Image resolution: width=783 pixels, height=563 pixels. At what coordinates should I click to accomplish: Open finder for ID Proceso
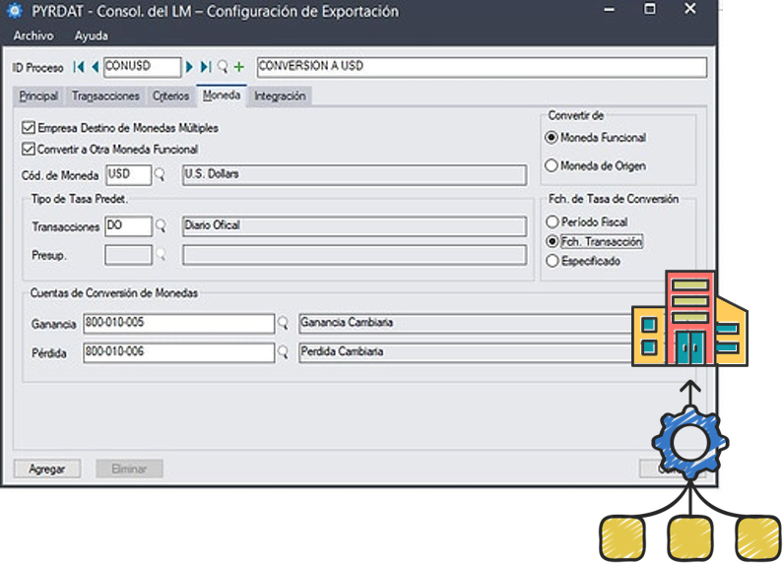(x=223, y=67)
